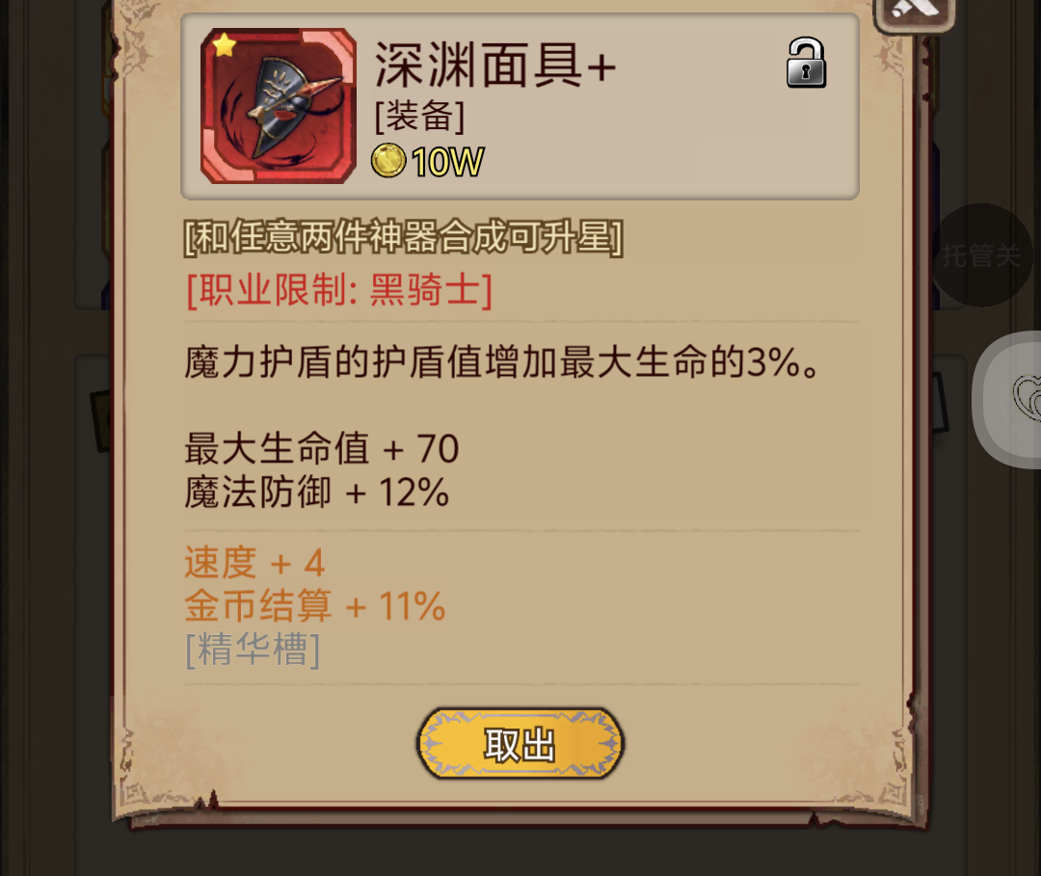Click the gold coin price icon
Viewport: 1041px width, 876px height.
(x=387, y=161)
